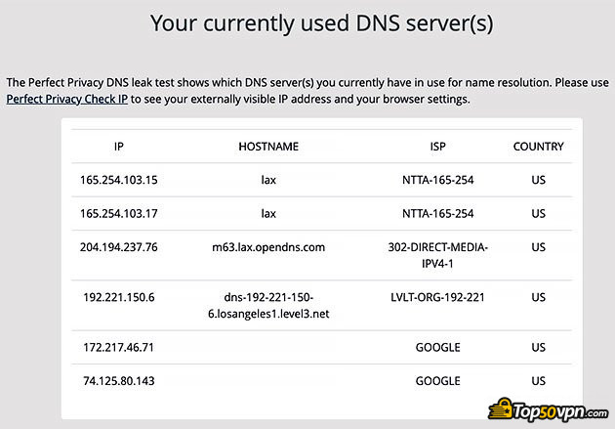Click hostname lax in 165.254.103.15 row

click(268, 180)
